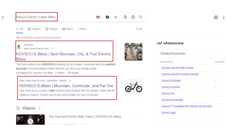Viewport: 227px width, 130px height.
Task: Select keyword hovsco electric scooter manual
Action: coord(180,74)
